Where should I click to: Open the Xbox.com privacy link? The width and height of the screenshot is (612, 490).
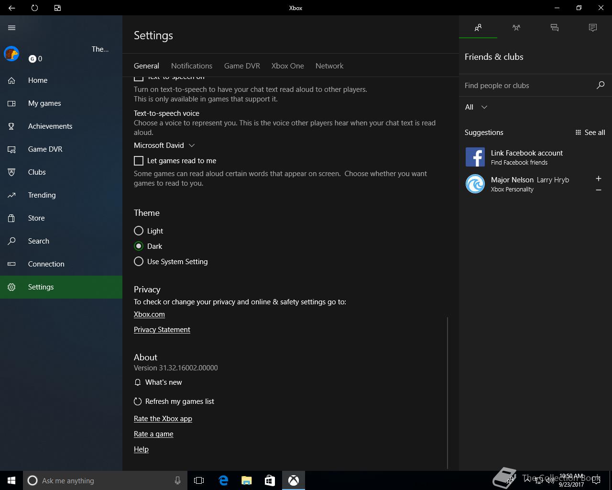[x=149, y=314]
